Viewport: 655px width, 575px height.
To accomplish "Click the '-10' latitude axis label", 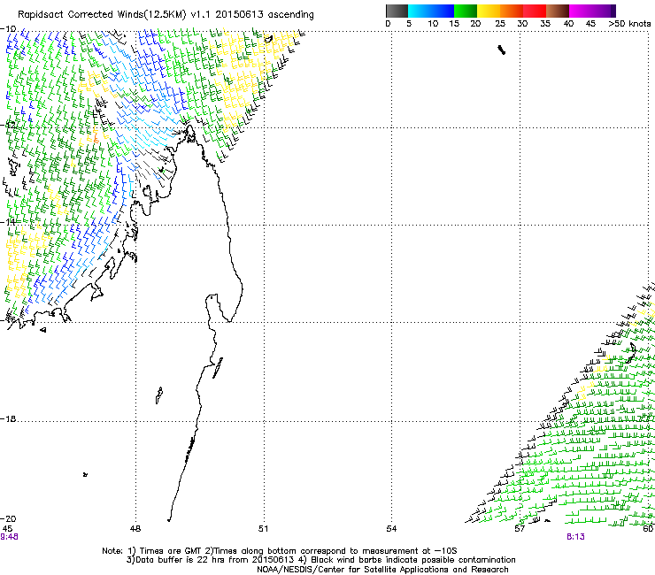I will pos(9,29).
